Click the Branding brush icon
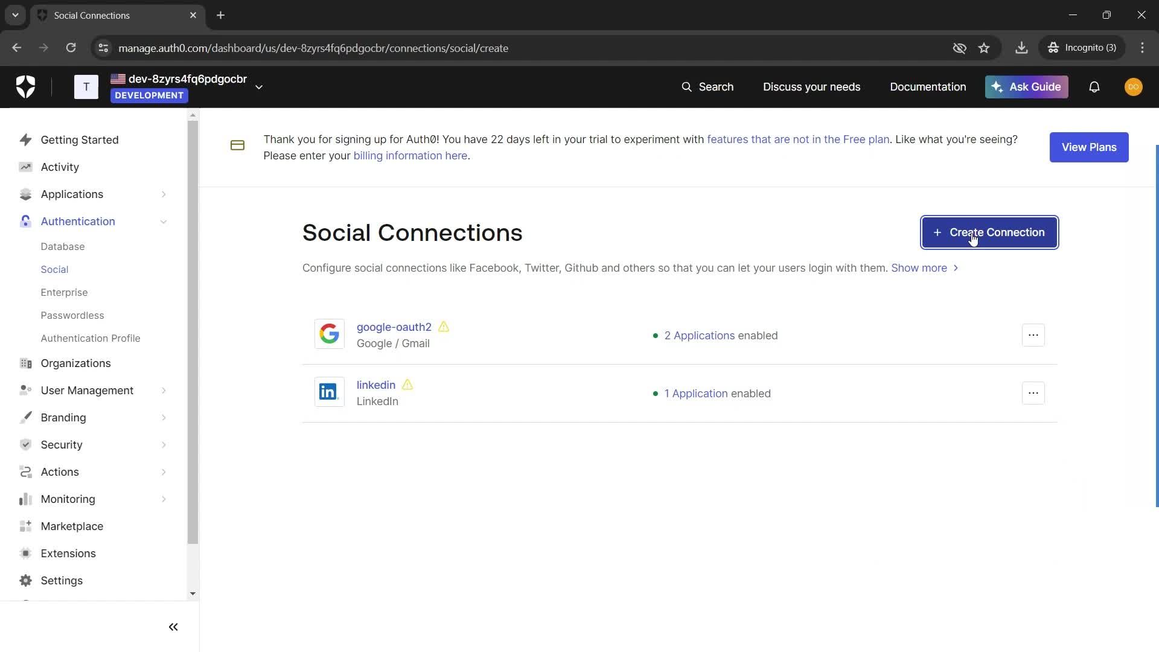 [x=25, y=418]
